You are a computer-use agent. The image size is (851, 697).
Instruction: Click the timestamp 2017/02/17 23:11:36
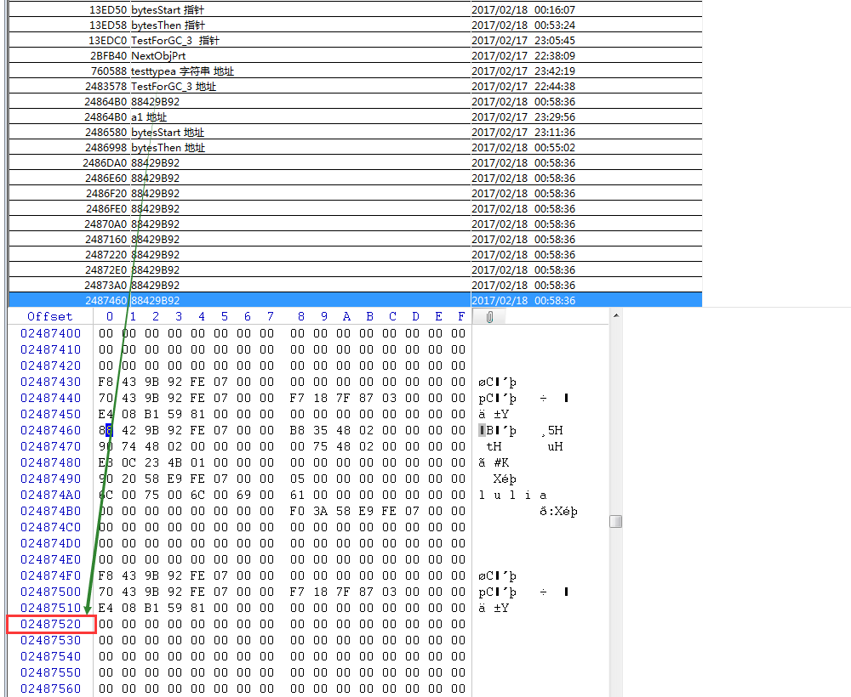523,133
